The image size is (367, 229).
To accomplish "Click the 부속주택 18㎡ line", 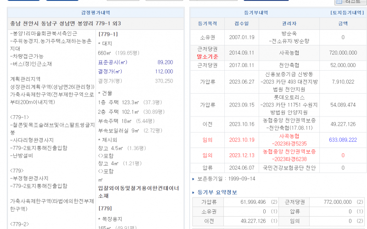I will click(x=126, y=121).
